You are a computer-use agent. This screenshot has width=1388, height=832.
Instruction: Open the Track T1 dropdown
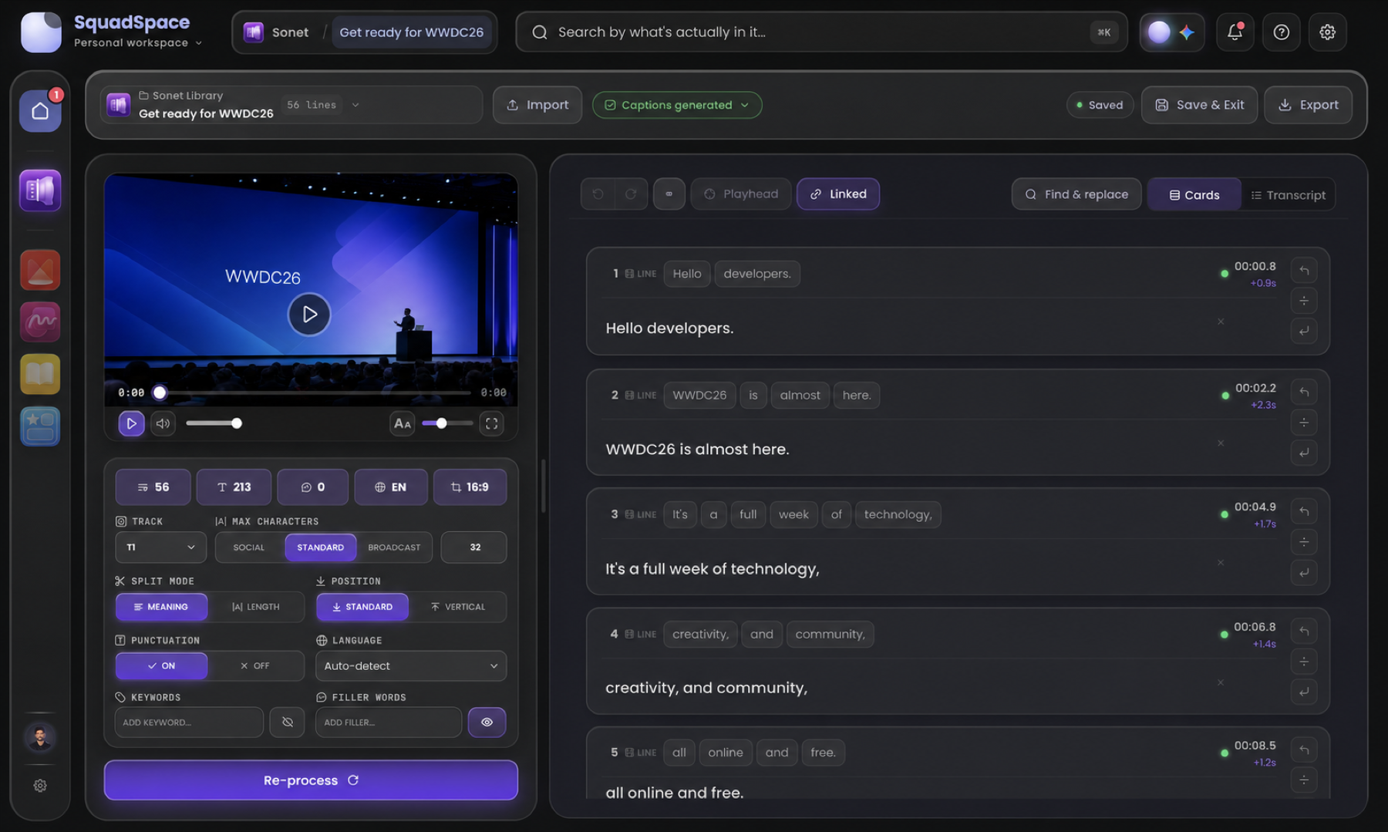coord(160,547)
